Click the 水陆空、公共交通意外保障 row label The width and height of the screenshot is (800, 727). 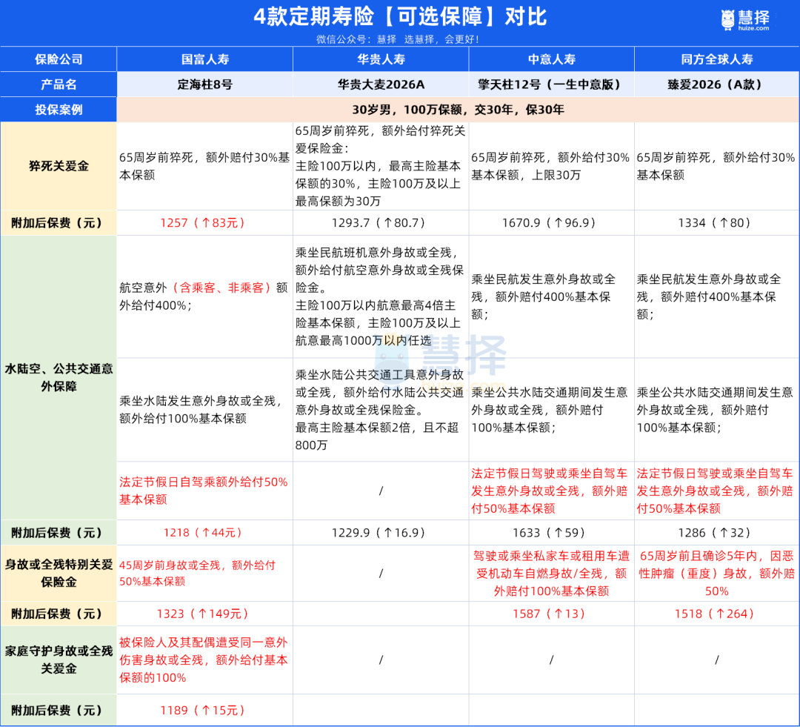coord(59,377)
